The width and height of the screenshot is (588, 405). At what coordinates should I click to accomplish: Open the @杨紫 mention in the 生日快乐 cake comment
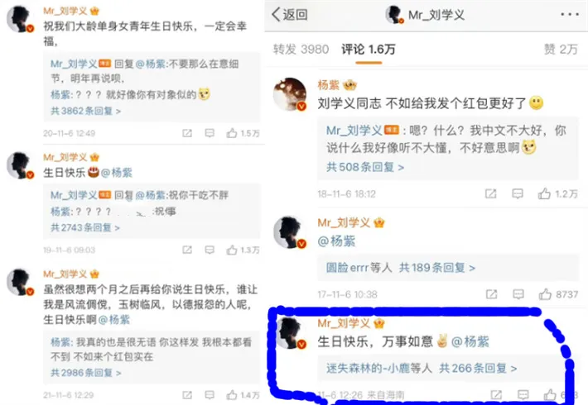pos(117,173)
